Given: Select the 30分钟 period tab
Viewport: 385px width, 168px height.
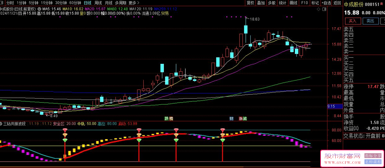Looking at the screenshot, I should [61, 3].
